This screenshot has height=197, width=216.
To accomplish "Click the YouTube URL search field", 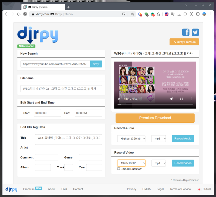I will [55, 64].
